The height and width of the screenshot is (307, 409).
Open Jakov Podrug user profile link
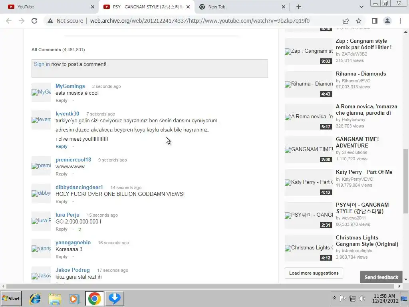(73, 270)
